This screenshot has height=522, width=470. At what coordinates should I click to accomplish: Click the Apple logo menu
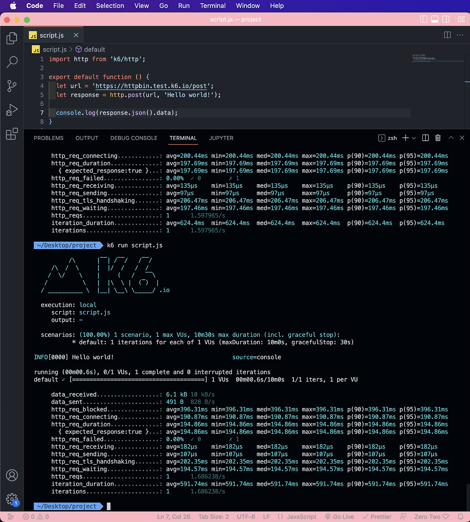click(13, 6)
